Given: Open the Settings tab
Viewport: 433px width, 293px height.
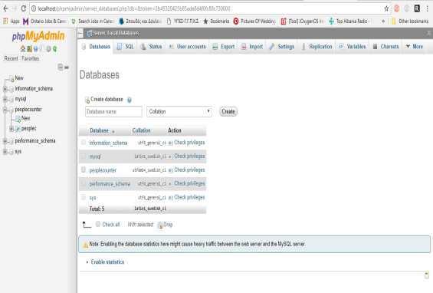Looking at the screenshot, I should coord(282,47).
